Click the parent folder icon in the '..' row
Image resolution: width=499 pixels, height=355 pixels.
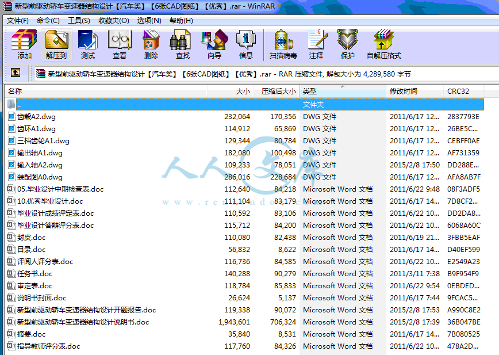[x=11, y=104]
